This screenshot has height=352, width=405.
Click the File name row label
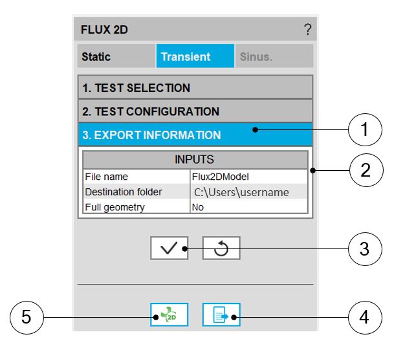[135, 176]
